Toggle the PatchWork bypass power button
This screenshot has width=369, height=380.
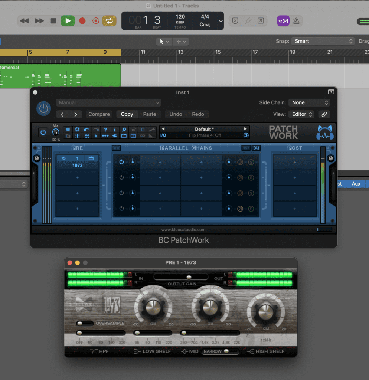[43, 132]
